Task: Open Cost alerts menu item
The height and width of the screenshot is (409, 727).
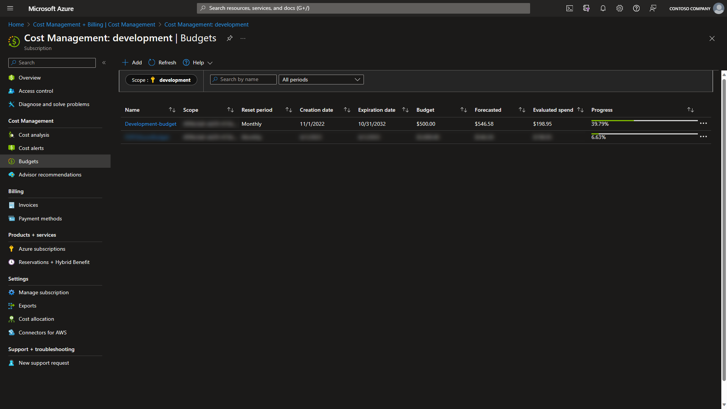Action: pos(31,148)
